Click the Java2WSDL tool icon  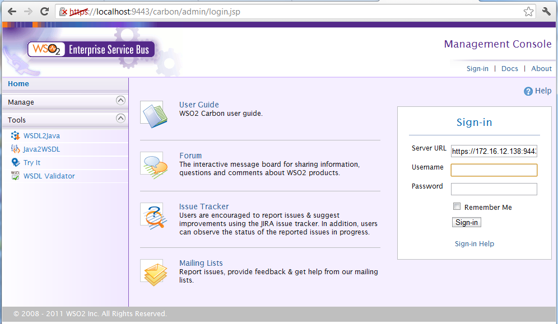pyautogui.click(x=15, y=149)
